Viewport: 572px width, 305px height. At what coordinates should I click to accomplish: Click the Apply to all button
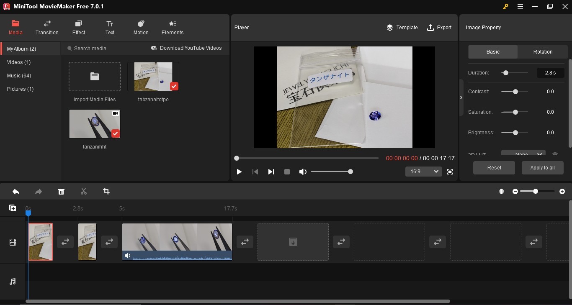click(x=542, y=168)
